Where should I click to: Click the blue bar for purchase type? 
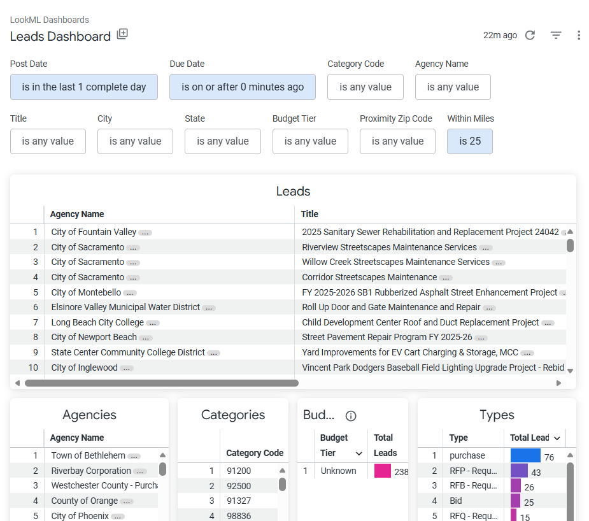(525, 456)
